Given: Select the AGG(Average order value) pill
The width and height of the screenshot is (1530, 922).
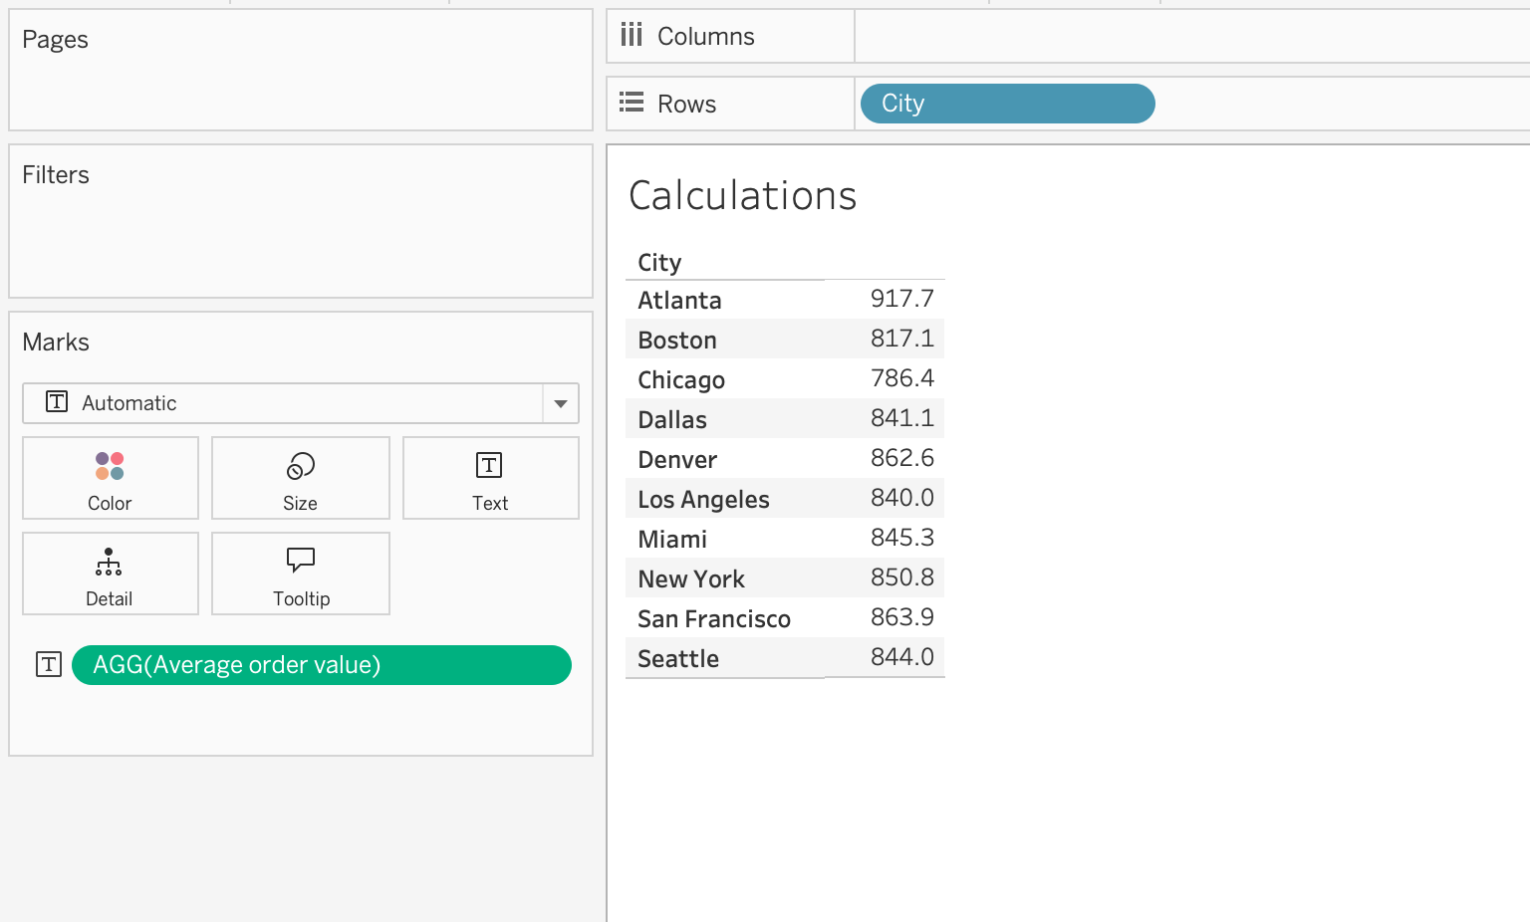Looking at the screenshot, I should click(321, 665).
